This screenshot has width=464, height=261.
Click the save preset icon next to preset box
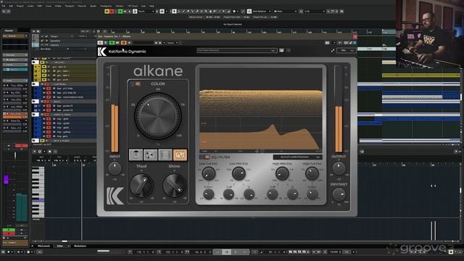(282, 51)
